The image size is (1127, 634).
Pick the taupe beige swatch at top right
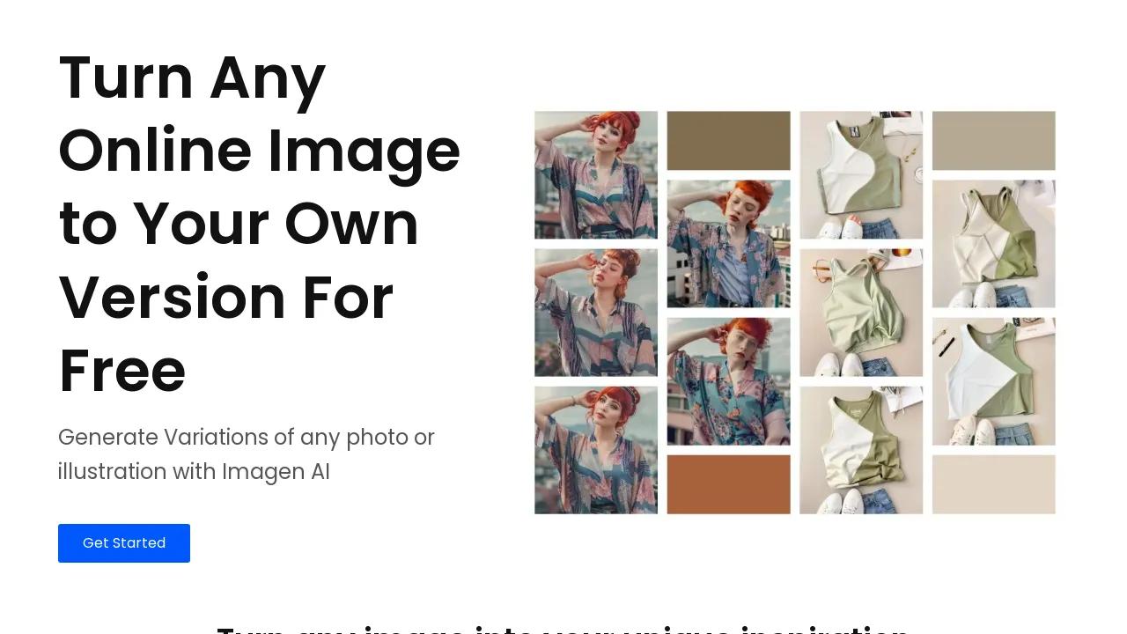point(993,141)
